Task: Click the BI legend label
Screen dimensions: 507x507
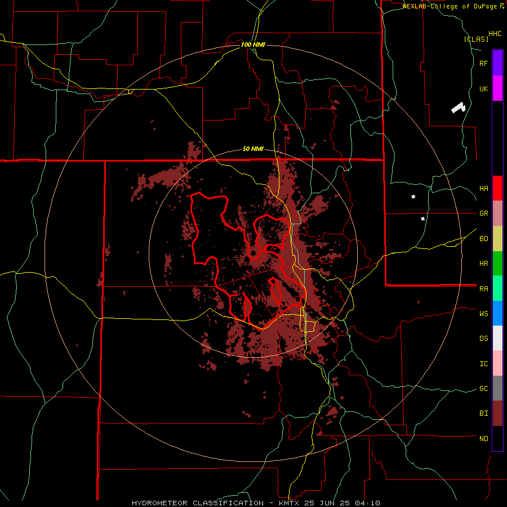Action: (483, 413)
